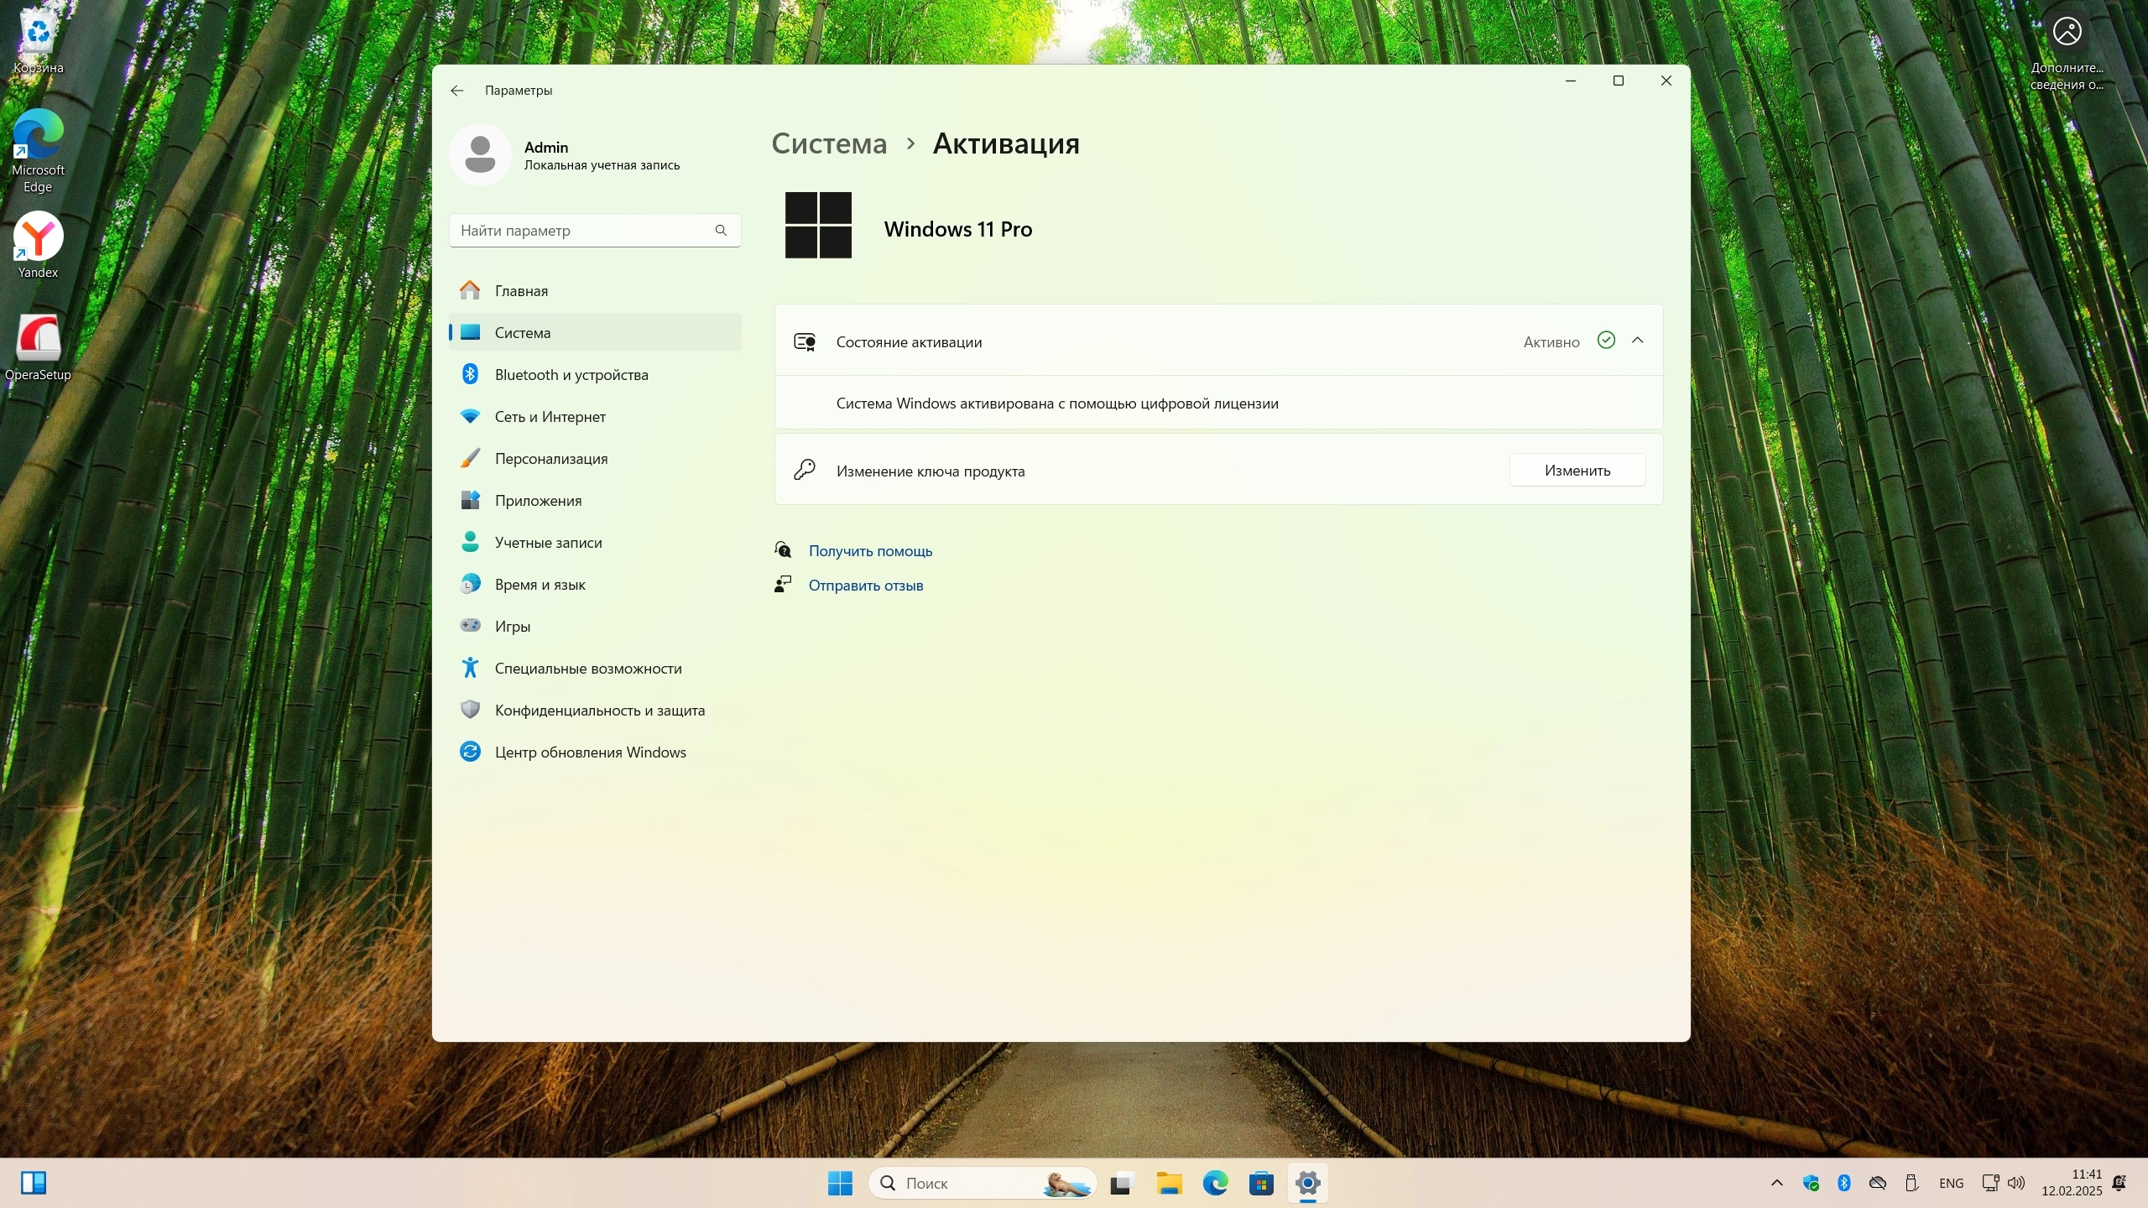The width and height of the screenshot is (2148, 1208).
Task: Open the Получить помощь link
Action: click(x=870, y=551)
